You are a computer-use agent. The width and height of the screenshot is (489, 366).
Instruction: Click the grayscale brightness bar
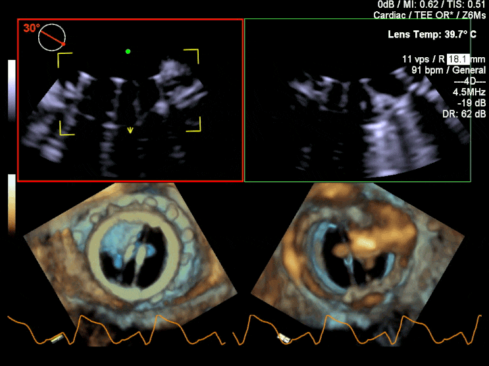[x=12, y=90]
